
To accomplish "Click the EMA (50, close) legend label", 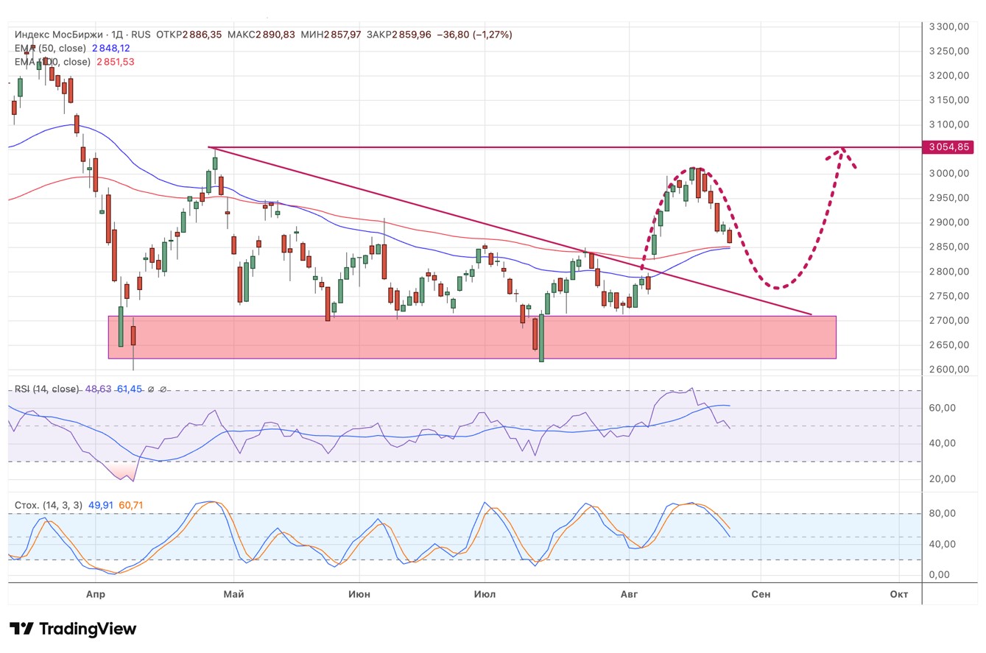I will coord(50,48).
